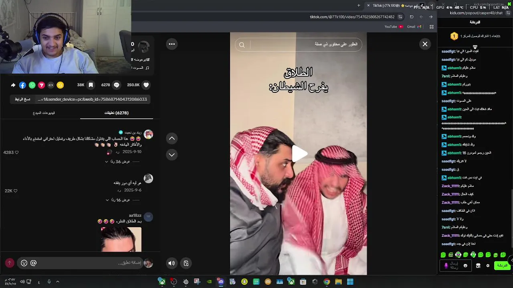Reply to the comment dated 2025-9-10
513x288 pixels.
pos(118,152)
